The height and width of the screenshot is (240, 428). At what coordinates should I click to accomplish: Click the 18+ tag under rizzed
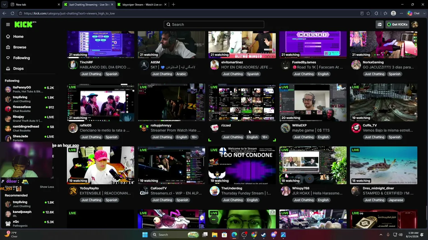pos(265,137)
